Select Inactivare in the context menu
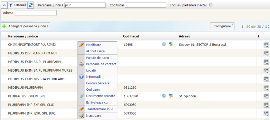Image resolution: width=270 pixels, height=120 pixels. point(93,116)
